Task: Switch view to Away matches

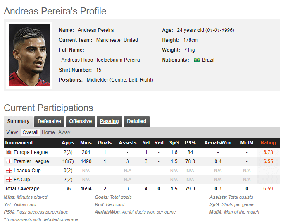Action: pos(64,132)
